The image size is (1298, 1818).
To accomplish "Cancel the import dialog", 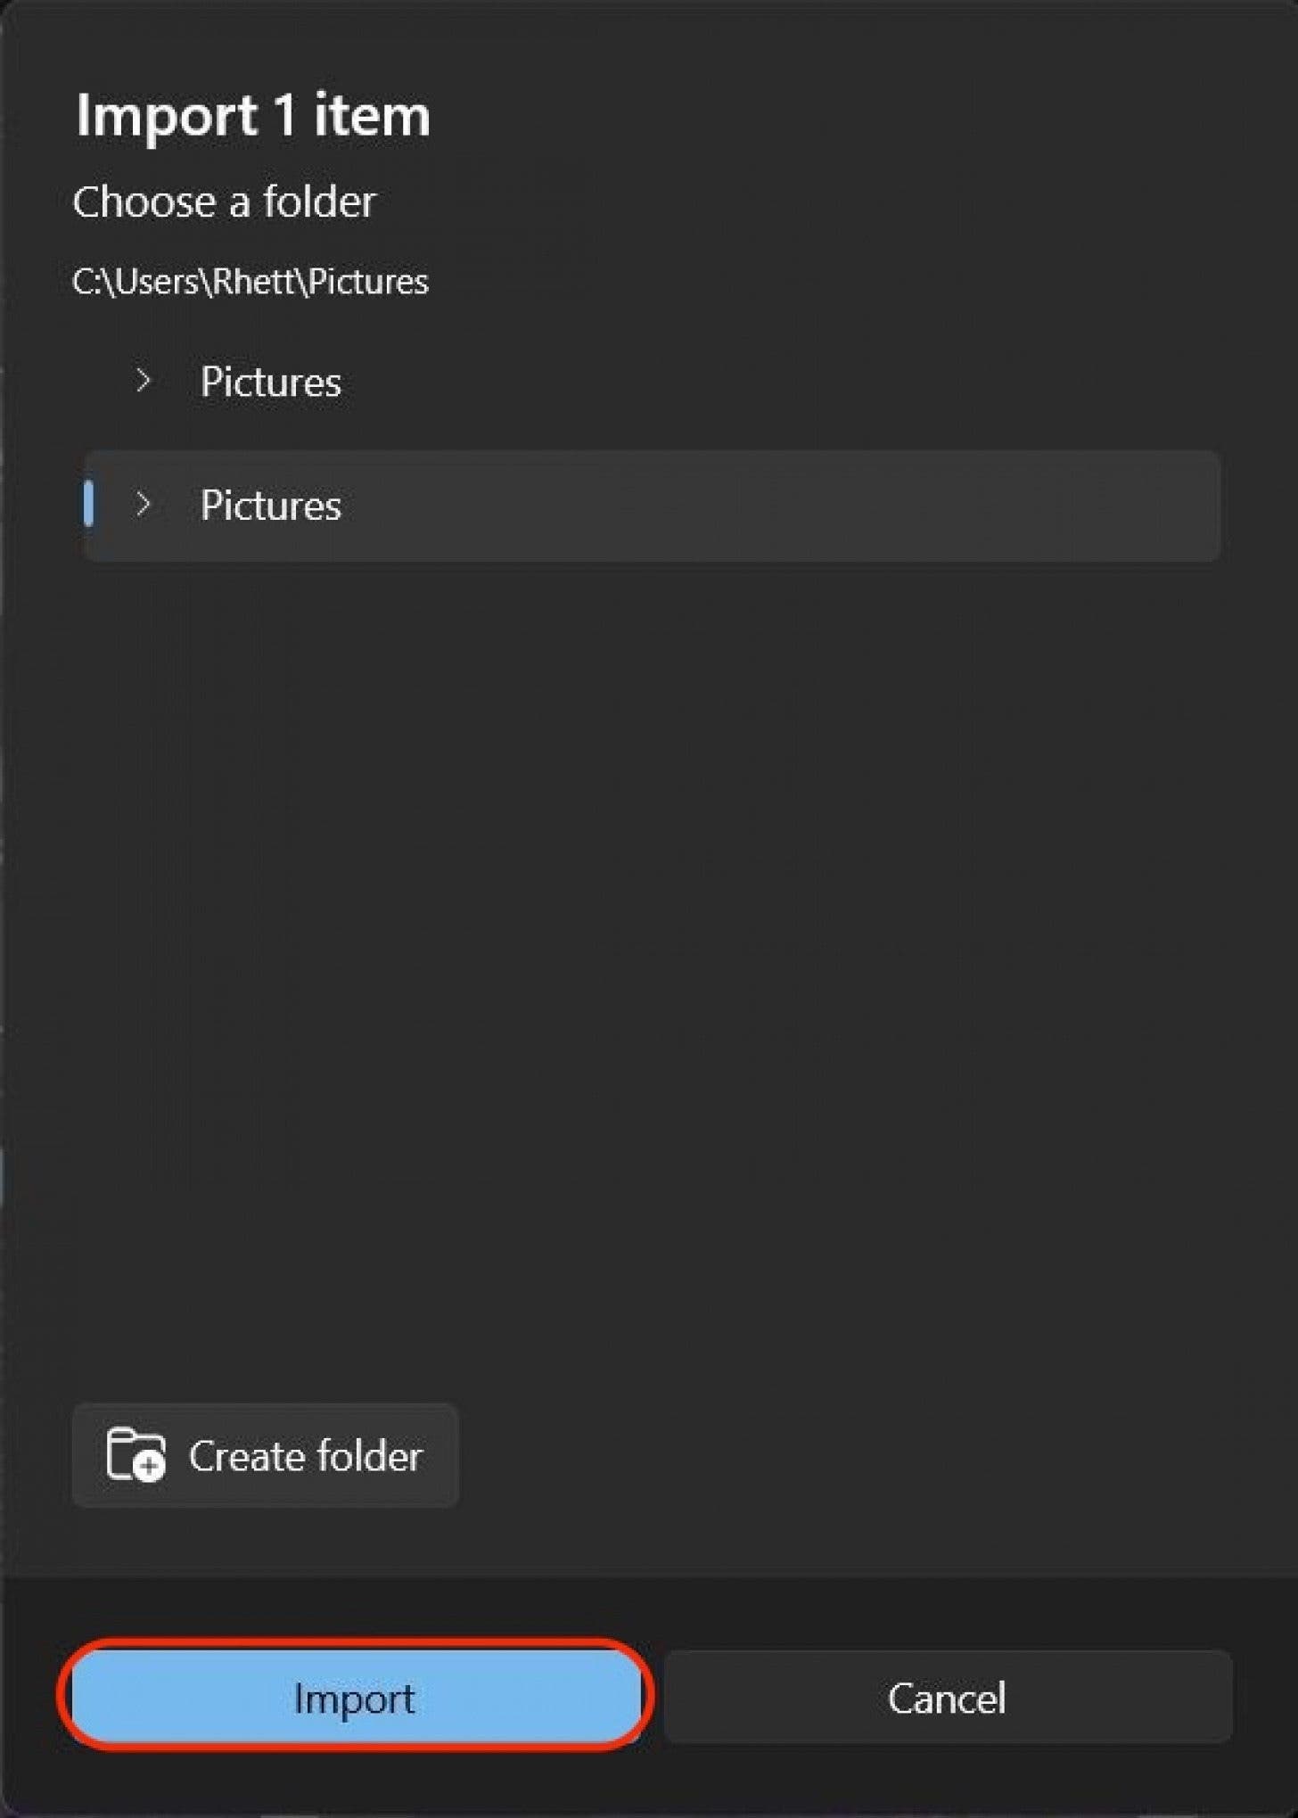I will (948, 1698).
